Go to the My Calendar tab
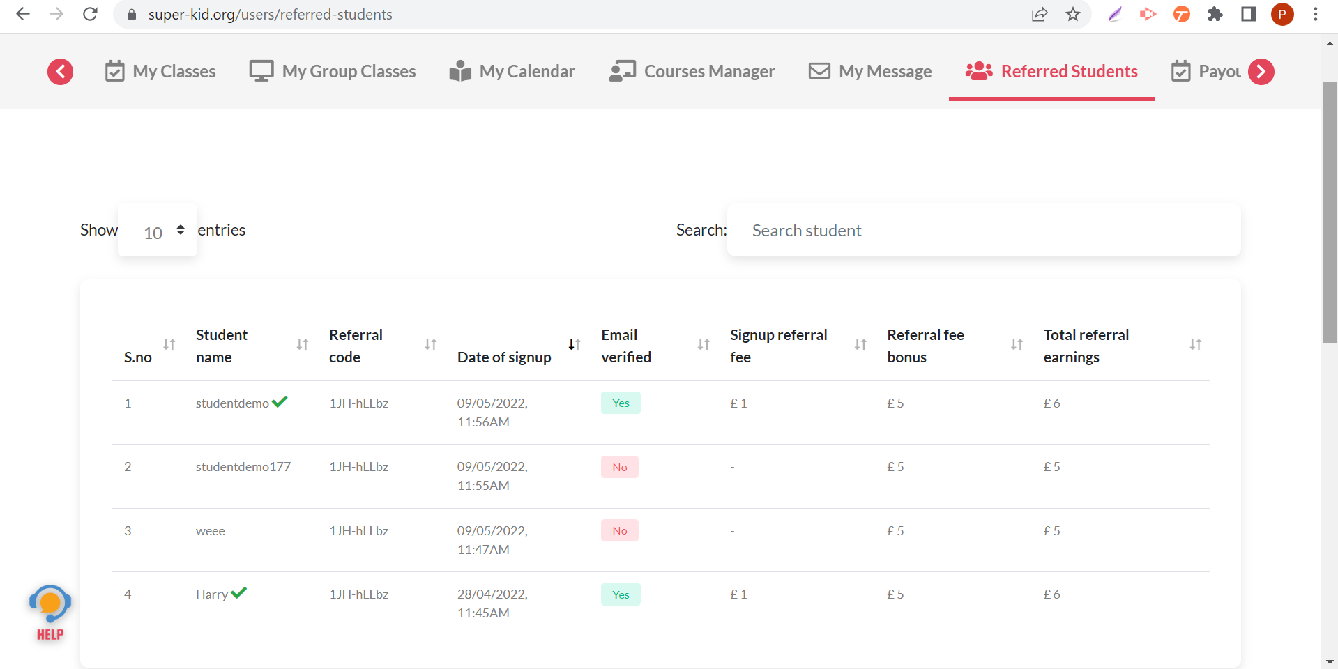The height and width of the screenshot is (669, 1338). 512,71
